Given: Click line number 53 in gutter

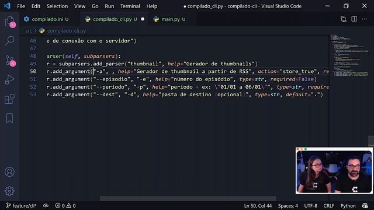Looking at the screenshot, I should tap(33, 94).
